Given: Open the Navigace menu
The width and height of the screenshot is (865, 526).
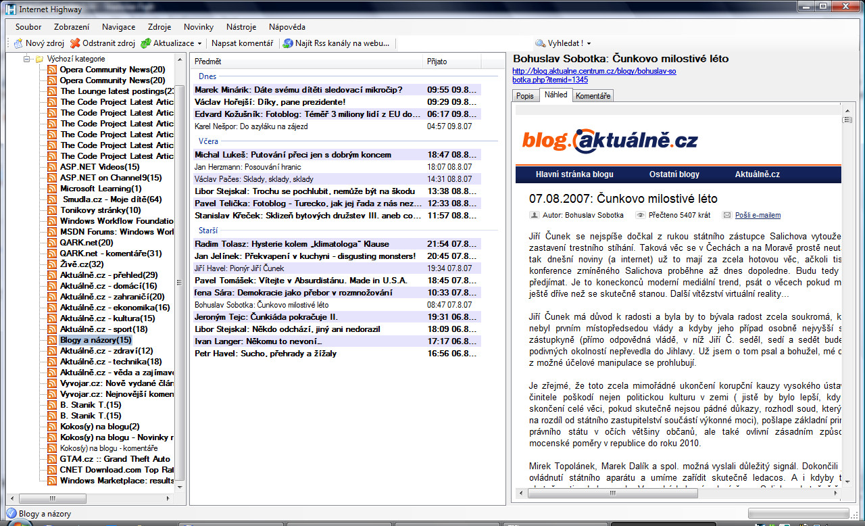Looking at the screenshot, I should click(118, 27).
